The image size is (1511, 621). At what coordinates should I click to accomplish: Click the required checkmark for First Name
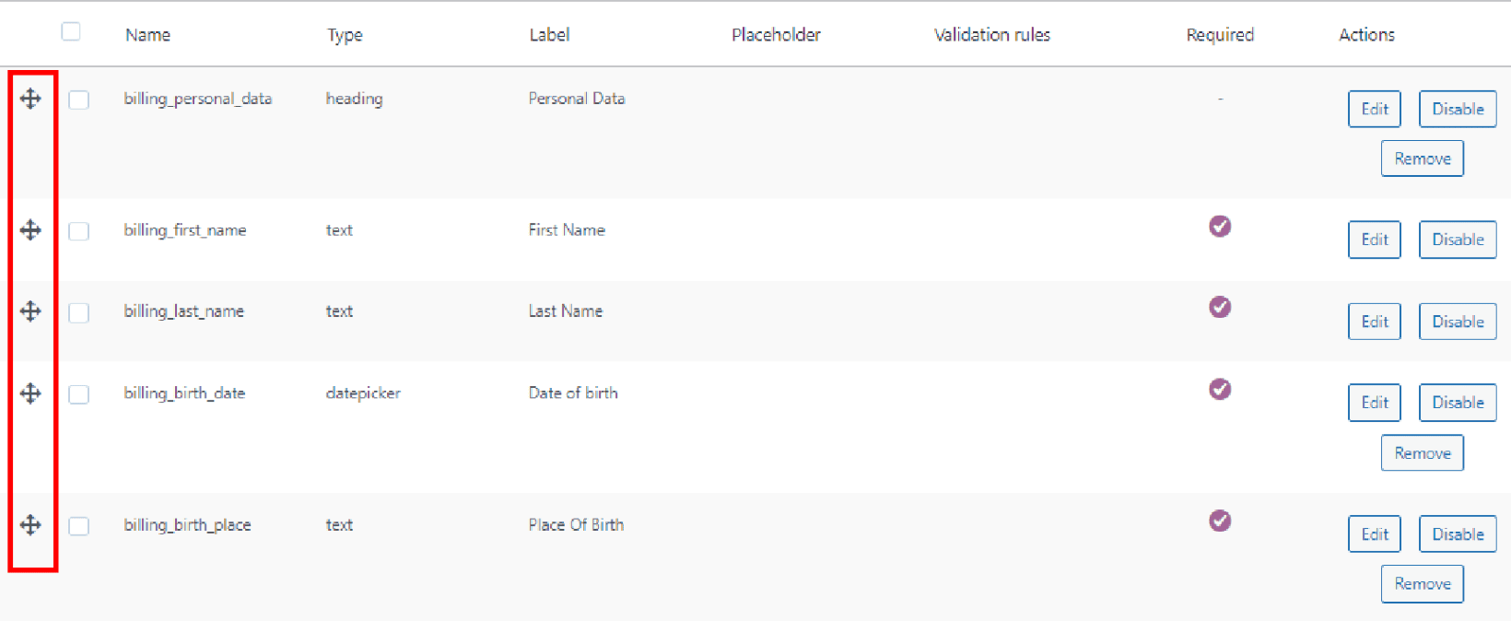click(x=1219, y=226)
